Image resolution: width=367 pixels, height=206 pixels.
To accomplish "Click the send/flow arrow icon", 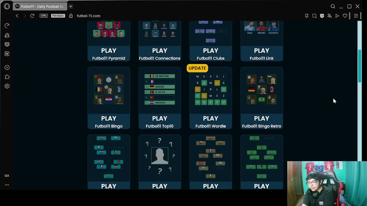I will (x=337, y=16).
